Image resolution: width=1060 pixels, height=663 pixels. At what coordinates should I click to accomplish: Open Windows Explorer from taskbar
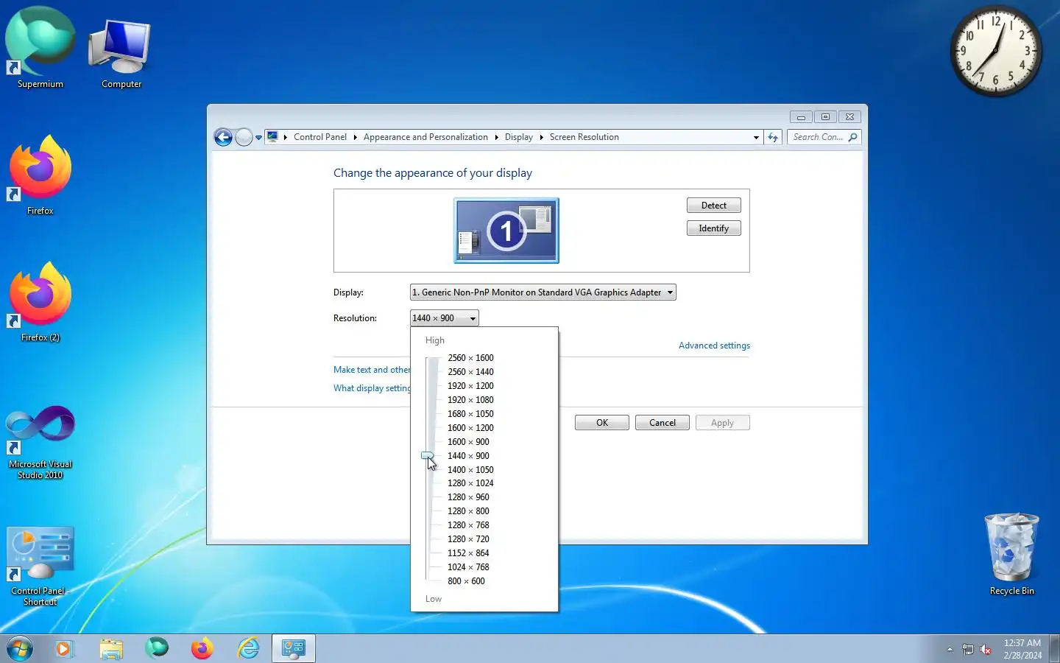111,648
